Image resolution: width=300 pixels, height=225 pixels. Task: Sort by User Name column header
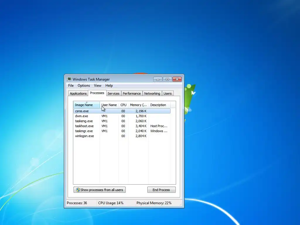109,105
